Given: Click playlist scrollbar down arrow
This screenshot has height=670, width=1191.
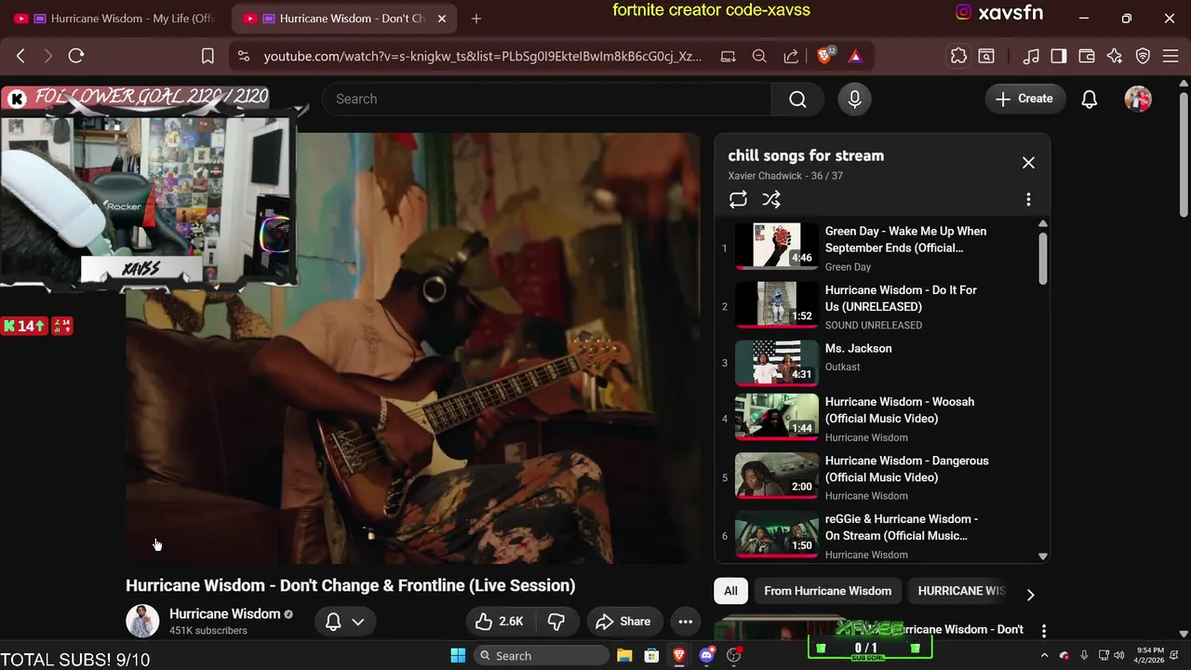Looking at the screenshot, I should click(1042, 556).
